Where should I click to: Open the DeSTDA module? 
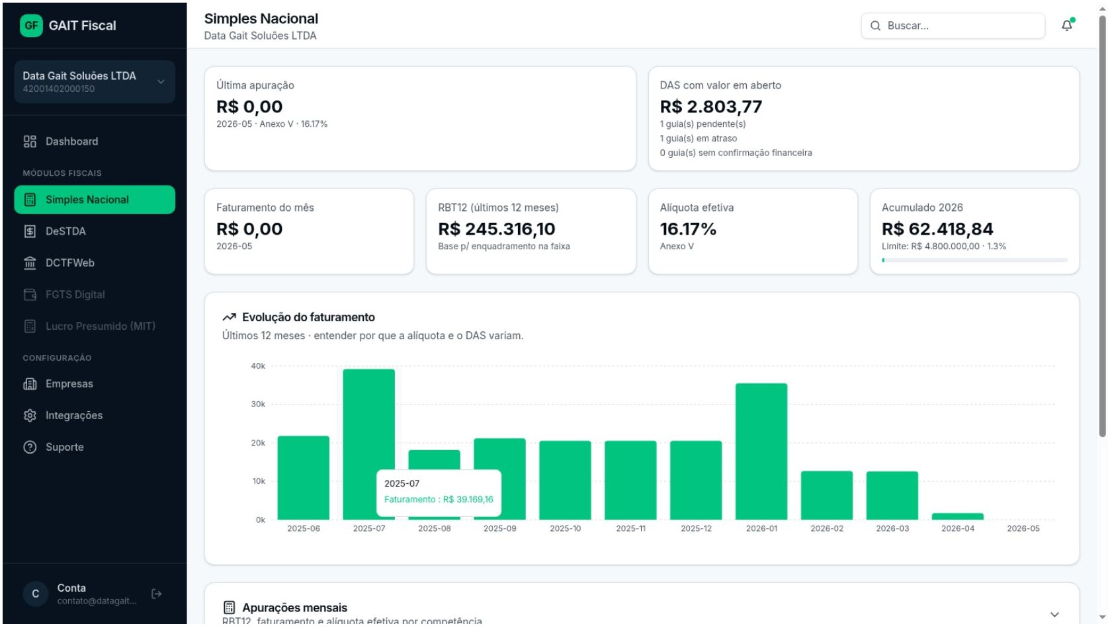[x=95, y=231]
